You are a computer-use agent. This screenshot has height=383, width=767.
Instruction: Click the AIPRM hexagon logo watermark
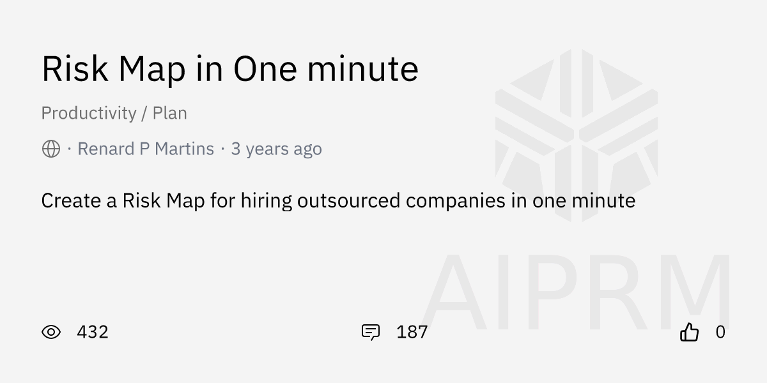tap(576, 135)
